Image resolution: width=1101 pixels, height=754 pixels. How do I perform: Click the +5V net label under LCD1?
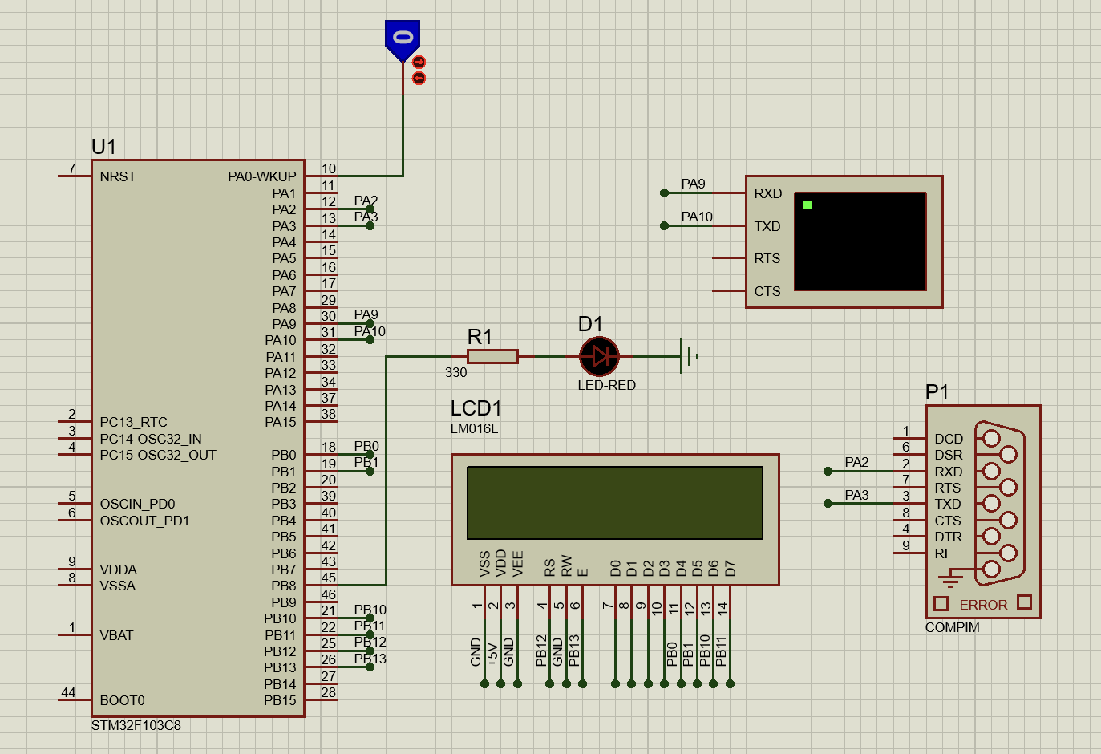pyautogui.click(x=492, y=654)
